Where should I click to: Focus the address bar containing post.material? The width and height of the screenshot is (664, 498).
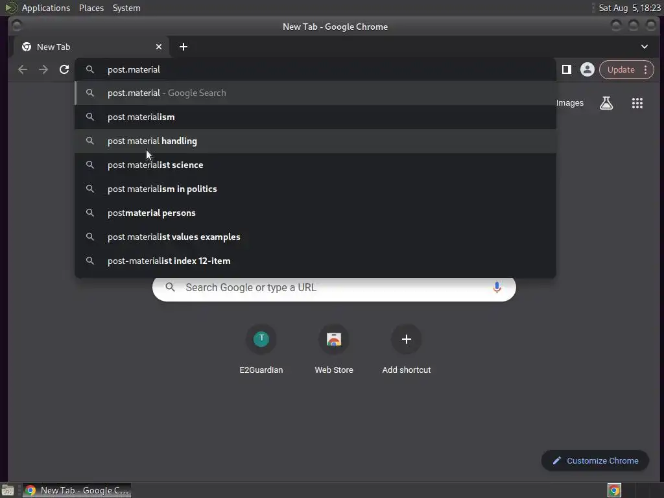coord(316,69)
